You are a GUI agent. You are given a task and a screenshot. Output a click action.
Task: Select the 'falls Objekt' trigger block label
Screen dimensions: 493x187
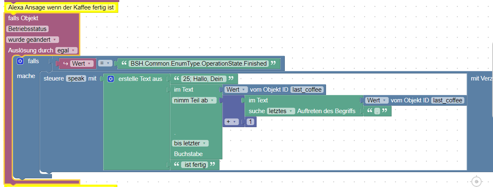tap(23, 18)
